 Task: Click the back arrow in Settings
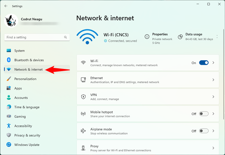pos(6,6)
